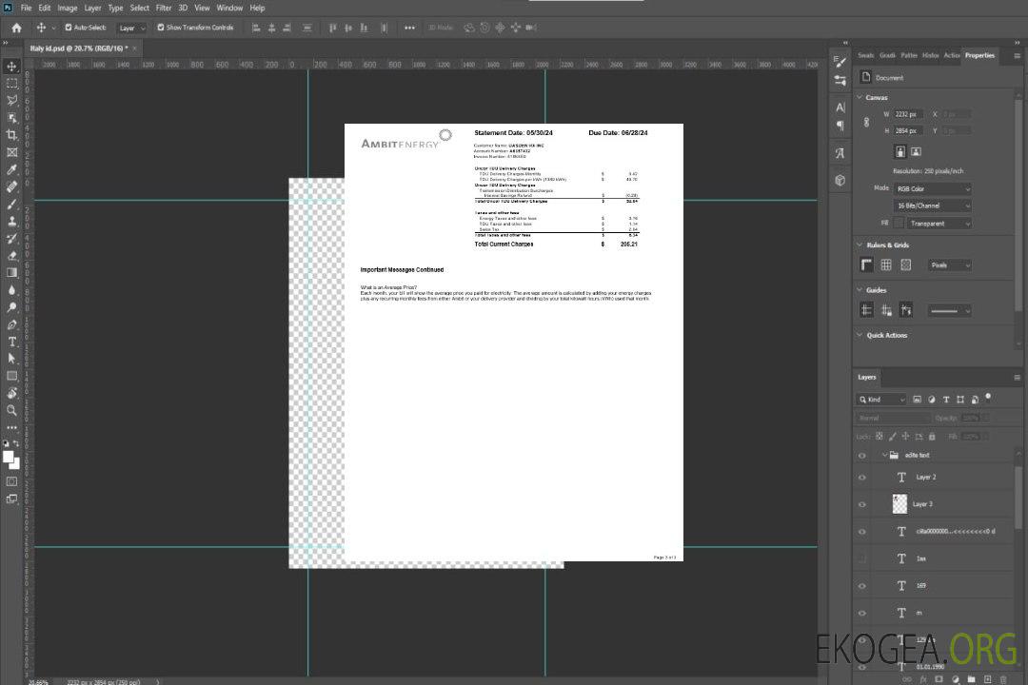The image size is (1028, 685).
Task: Select the Crop tool
Action: [12, 135]
